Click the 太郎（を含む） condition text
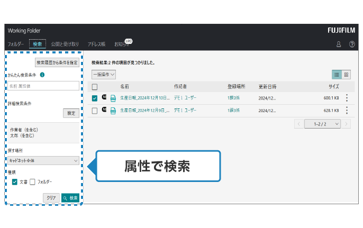This screenshot has height=228, width=363. point(22,135)
